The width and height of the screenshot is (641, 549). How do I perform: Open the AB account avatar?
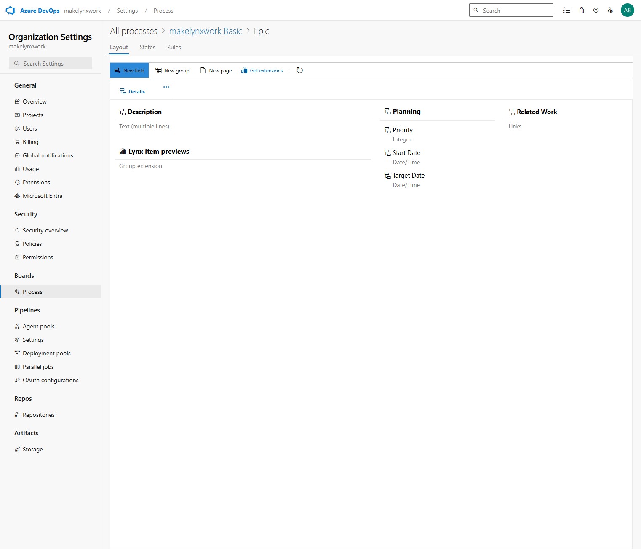628,11
